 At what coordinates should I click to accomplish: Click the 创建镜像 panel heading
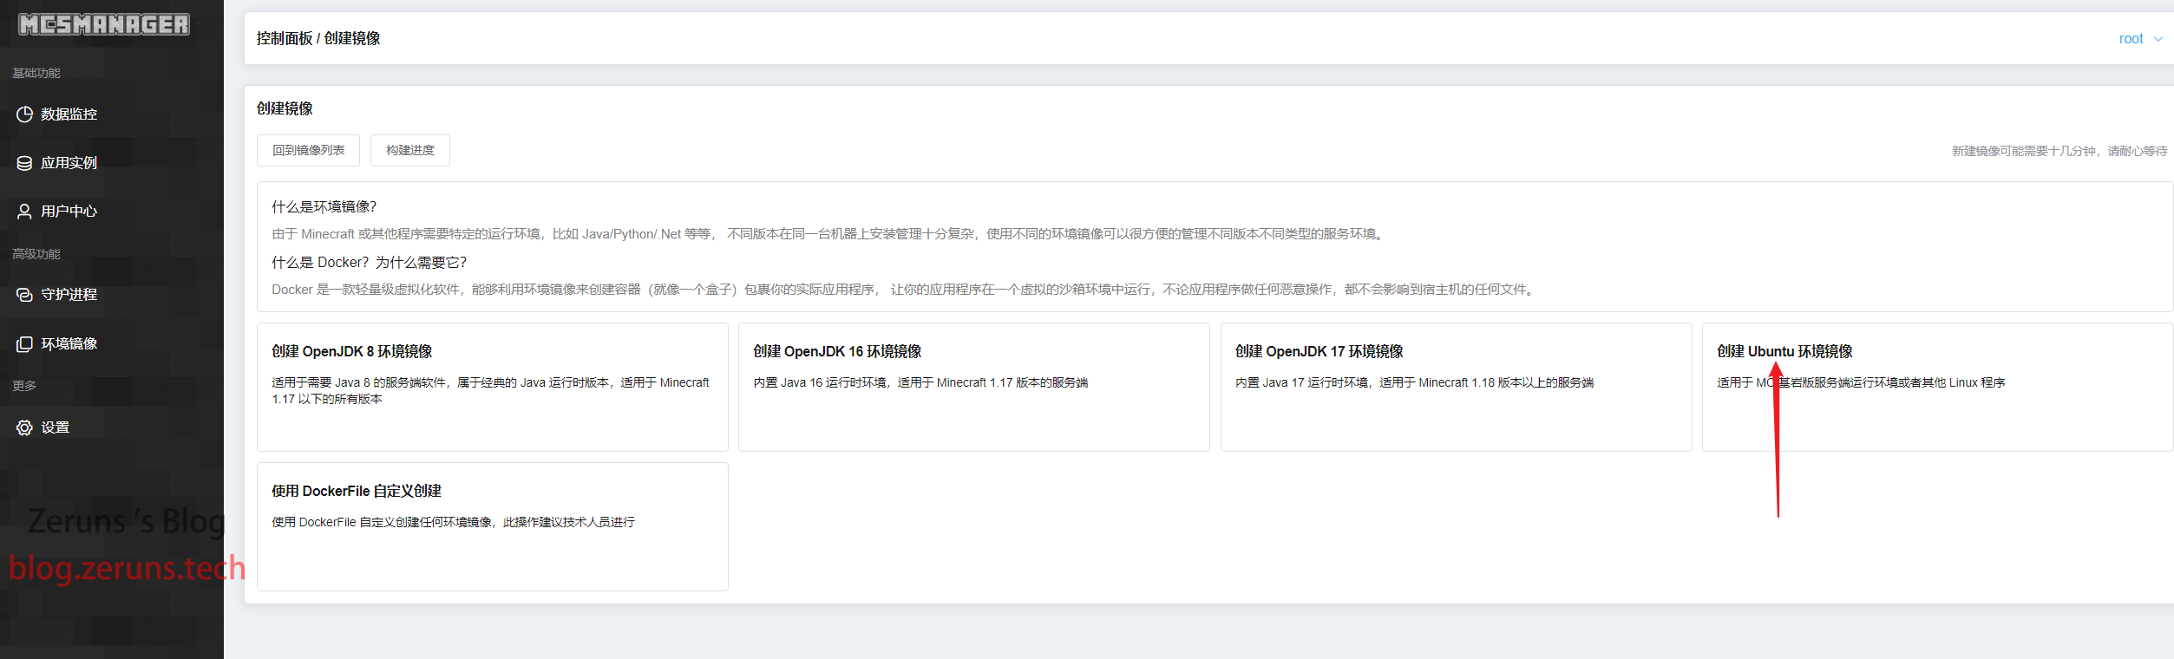[285, 108]
